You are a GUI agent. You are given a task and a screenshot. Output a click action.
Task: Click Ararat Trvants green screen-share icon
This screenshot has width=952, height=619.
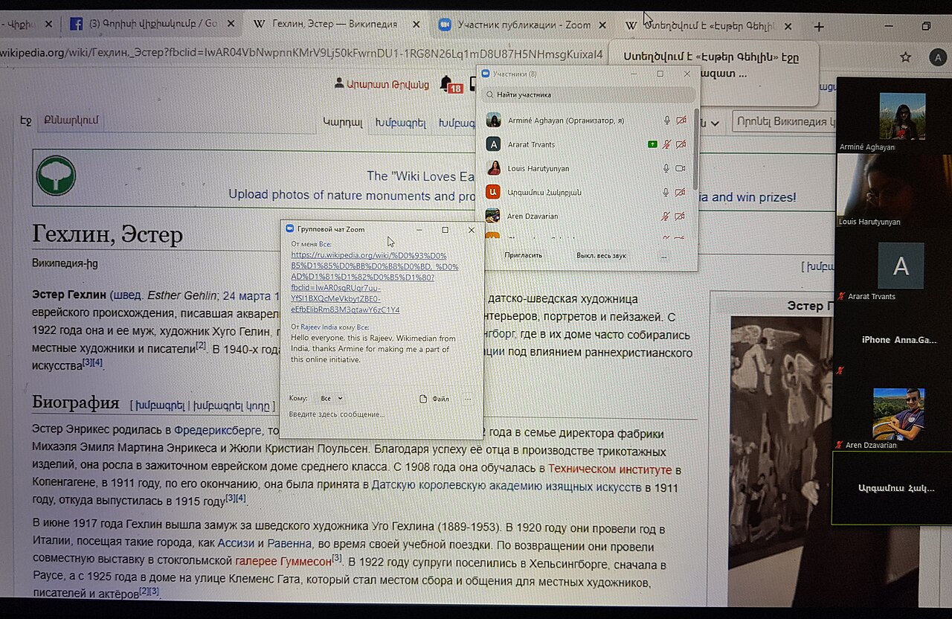652,144
